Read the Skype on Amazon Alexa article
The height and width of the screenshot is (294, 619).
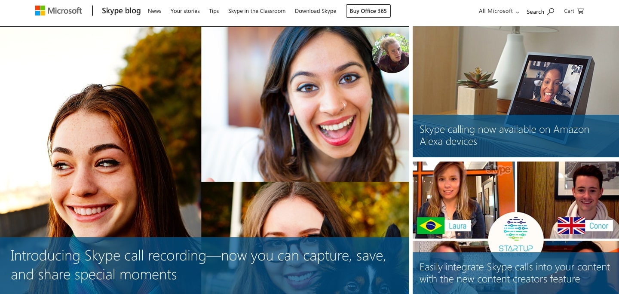[x=504, y=135]
